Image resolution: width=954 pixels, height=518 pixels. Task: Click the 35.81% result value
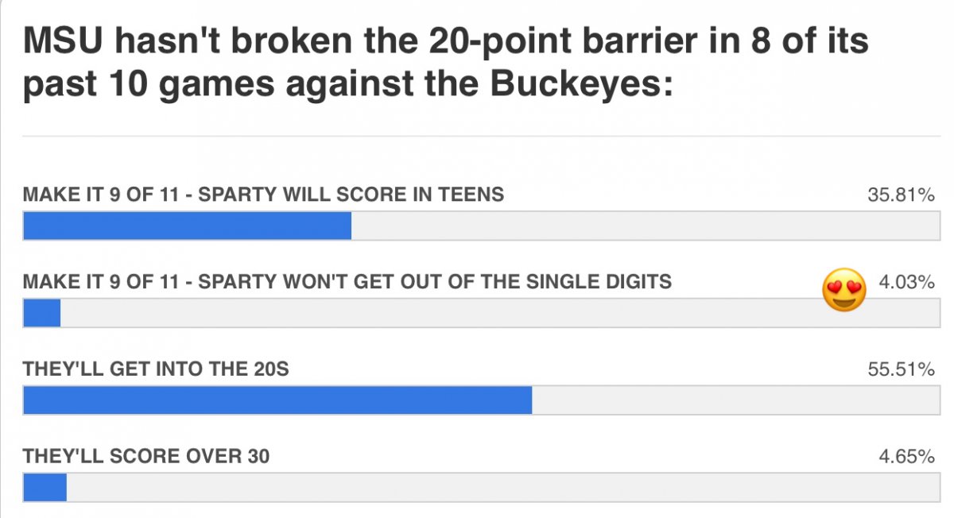900,195
